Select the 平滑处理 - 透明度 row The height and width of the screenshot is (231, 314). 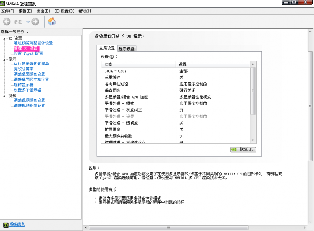click(176, 123)
